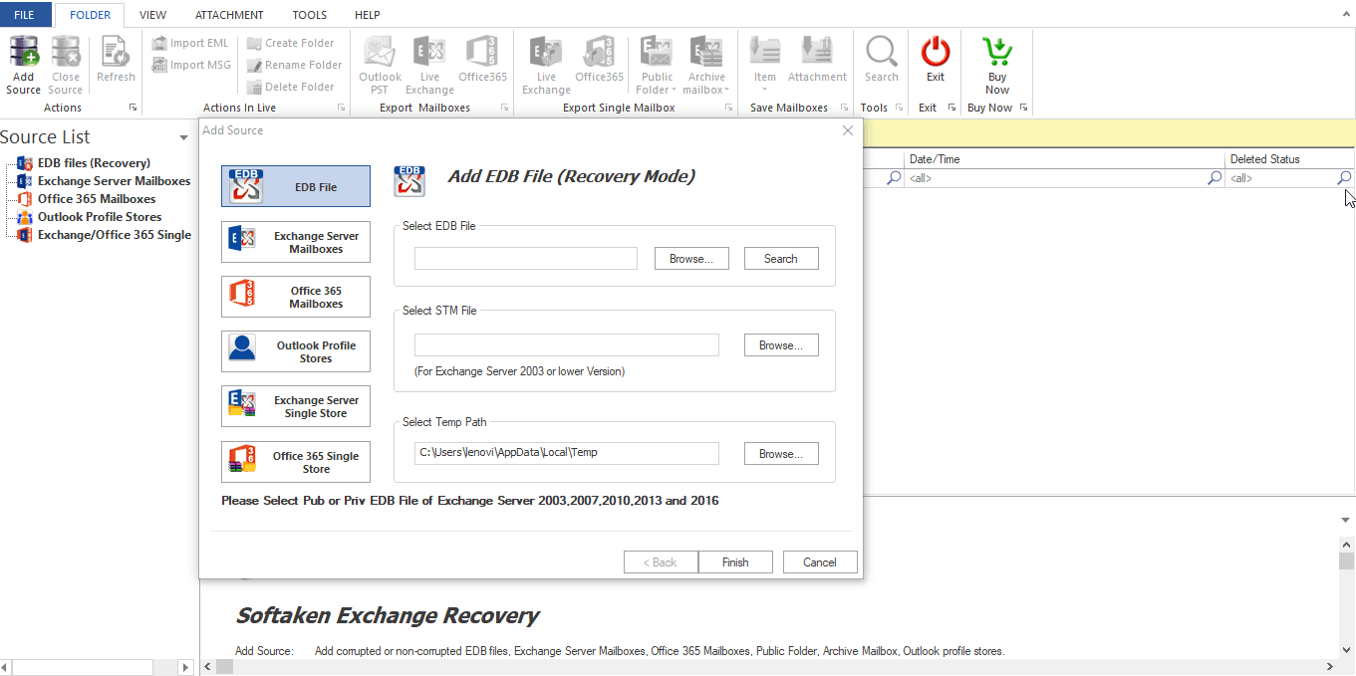Open the VIEW ribbon tab

152,15
